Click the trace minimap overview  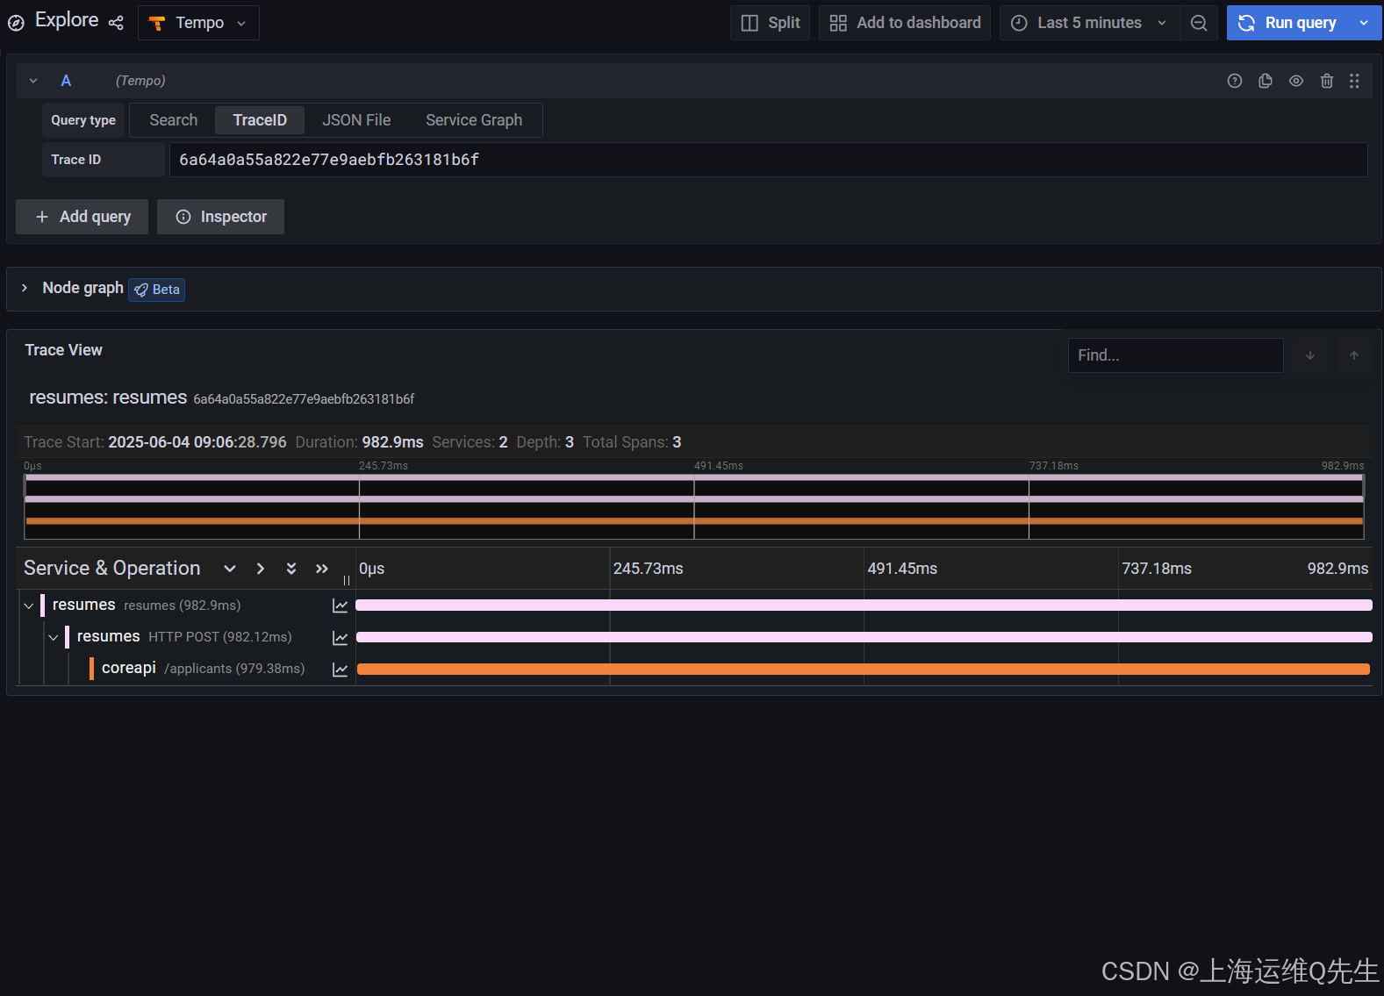(x=694, y=507)
